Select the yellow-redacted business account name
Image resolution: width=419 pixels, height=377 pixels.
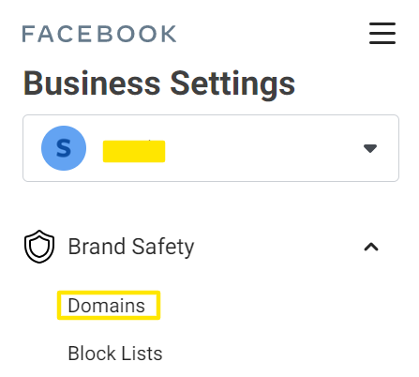click(x=134, y=151)
